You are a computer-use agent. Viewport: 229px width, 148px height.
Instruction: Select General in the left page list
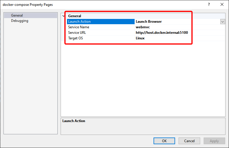pyautogui.click(x=17, y=15)
